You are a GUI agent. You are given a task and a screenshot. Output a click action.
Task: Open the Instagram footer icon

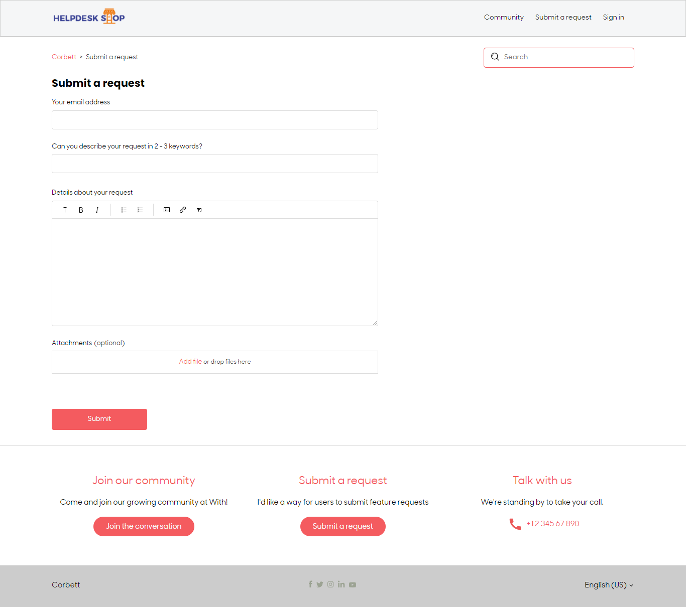(x=330, y=584)
